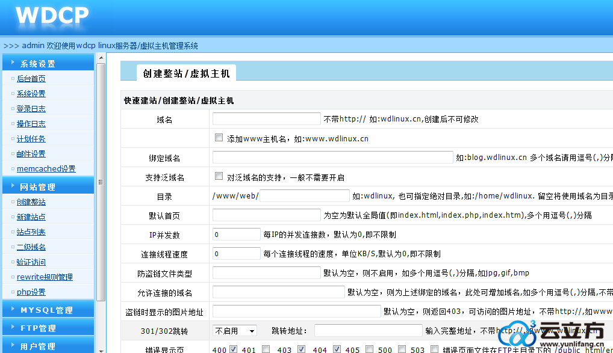Collapse the 网站管理 section arrow
The width and height of the screenshot is (613, 353).
[13, 186]
